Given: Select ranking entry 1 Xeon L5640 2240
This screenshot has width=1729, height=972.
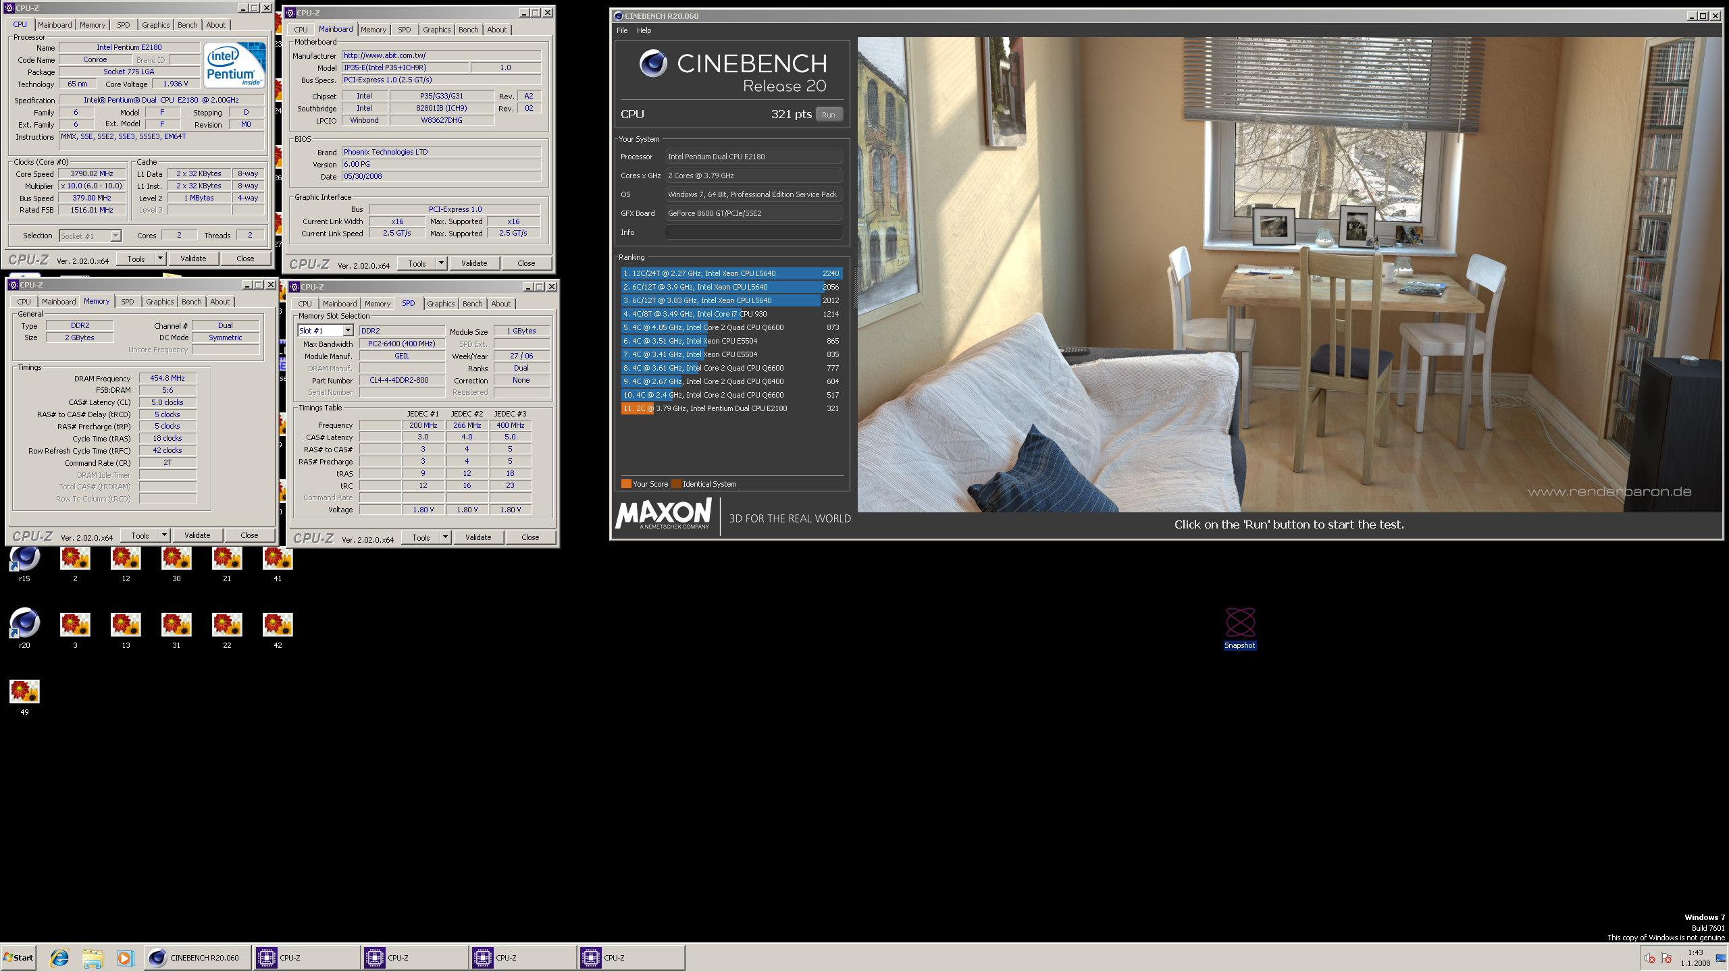Looking at the screenshot, I should 731,273.
